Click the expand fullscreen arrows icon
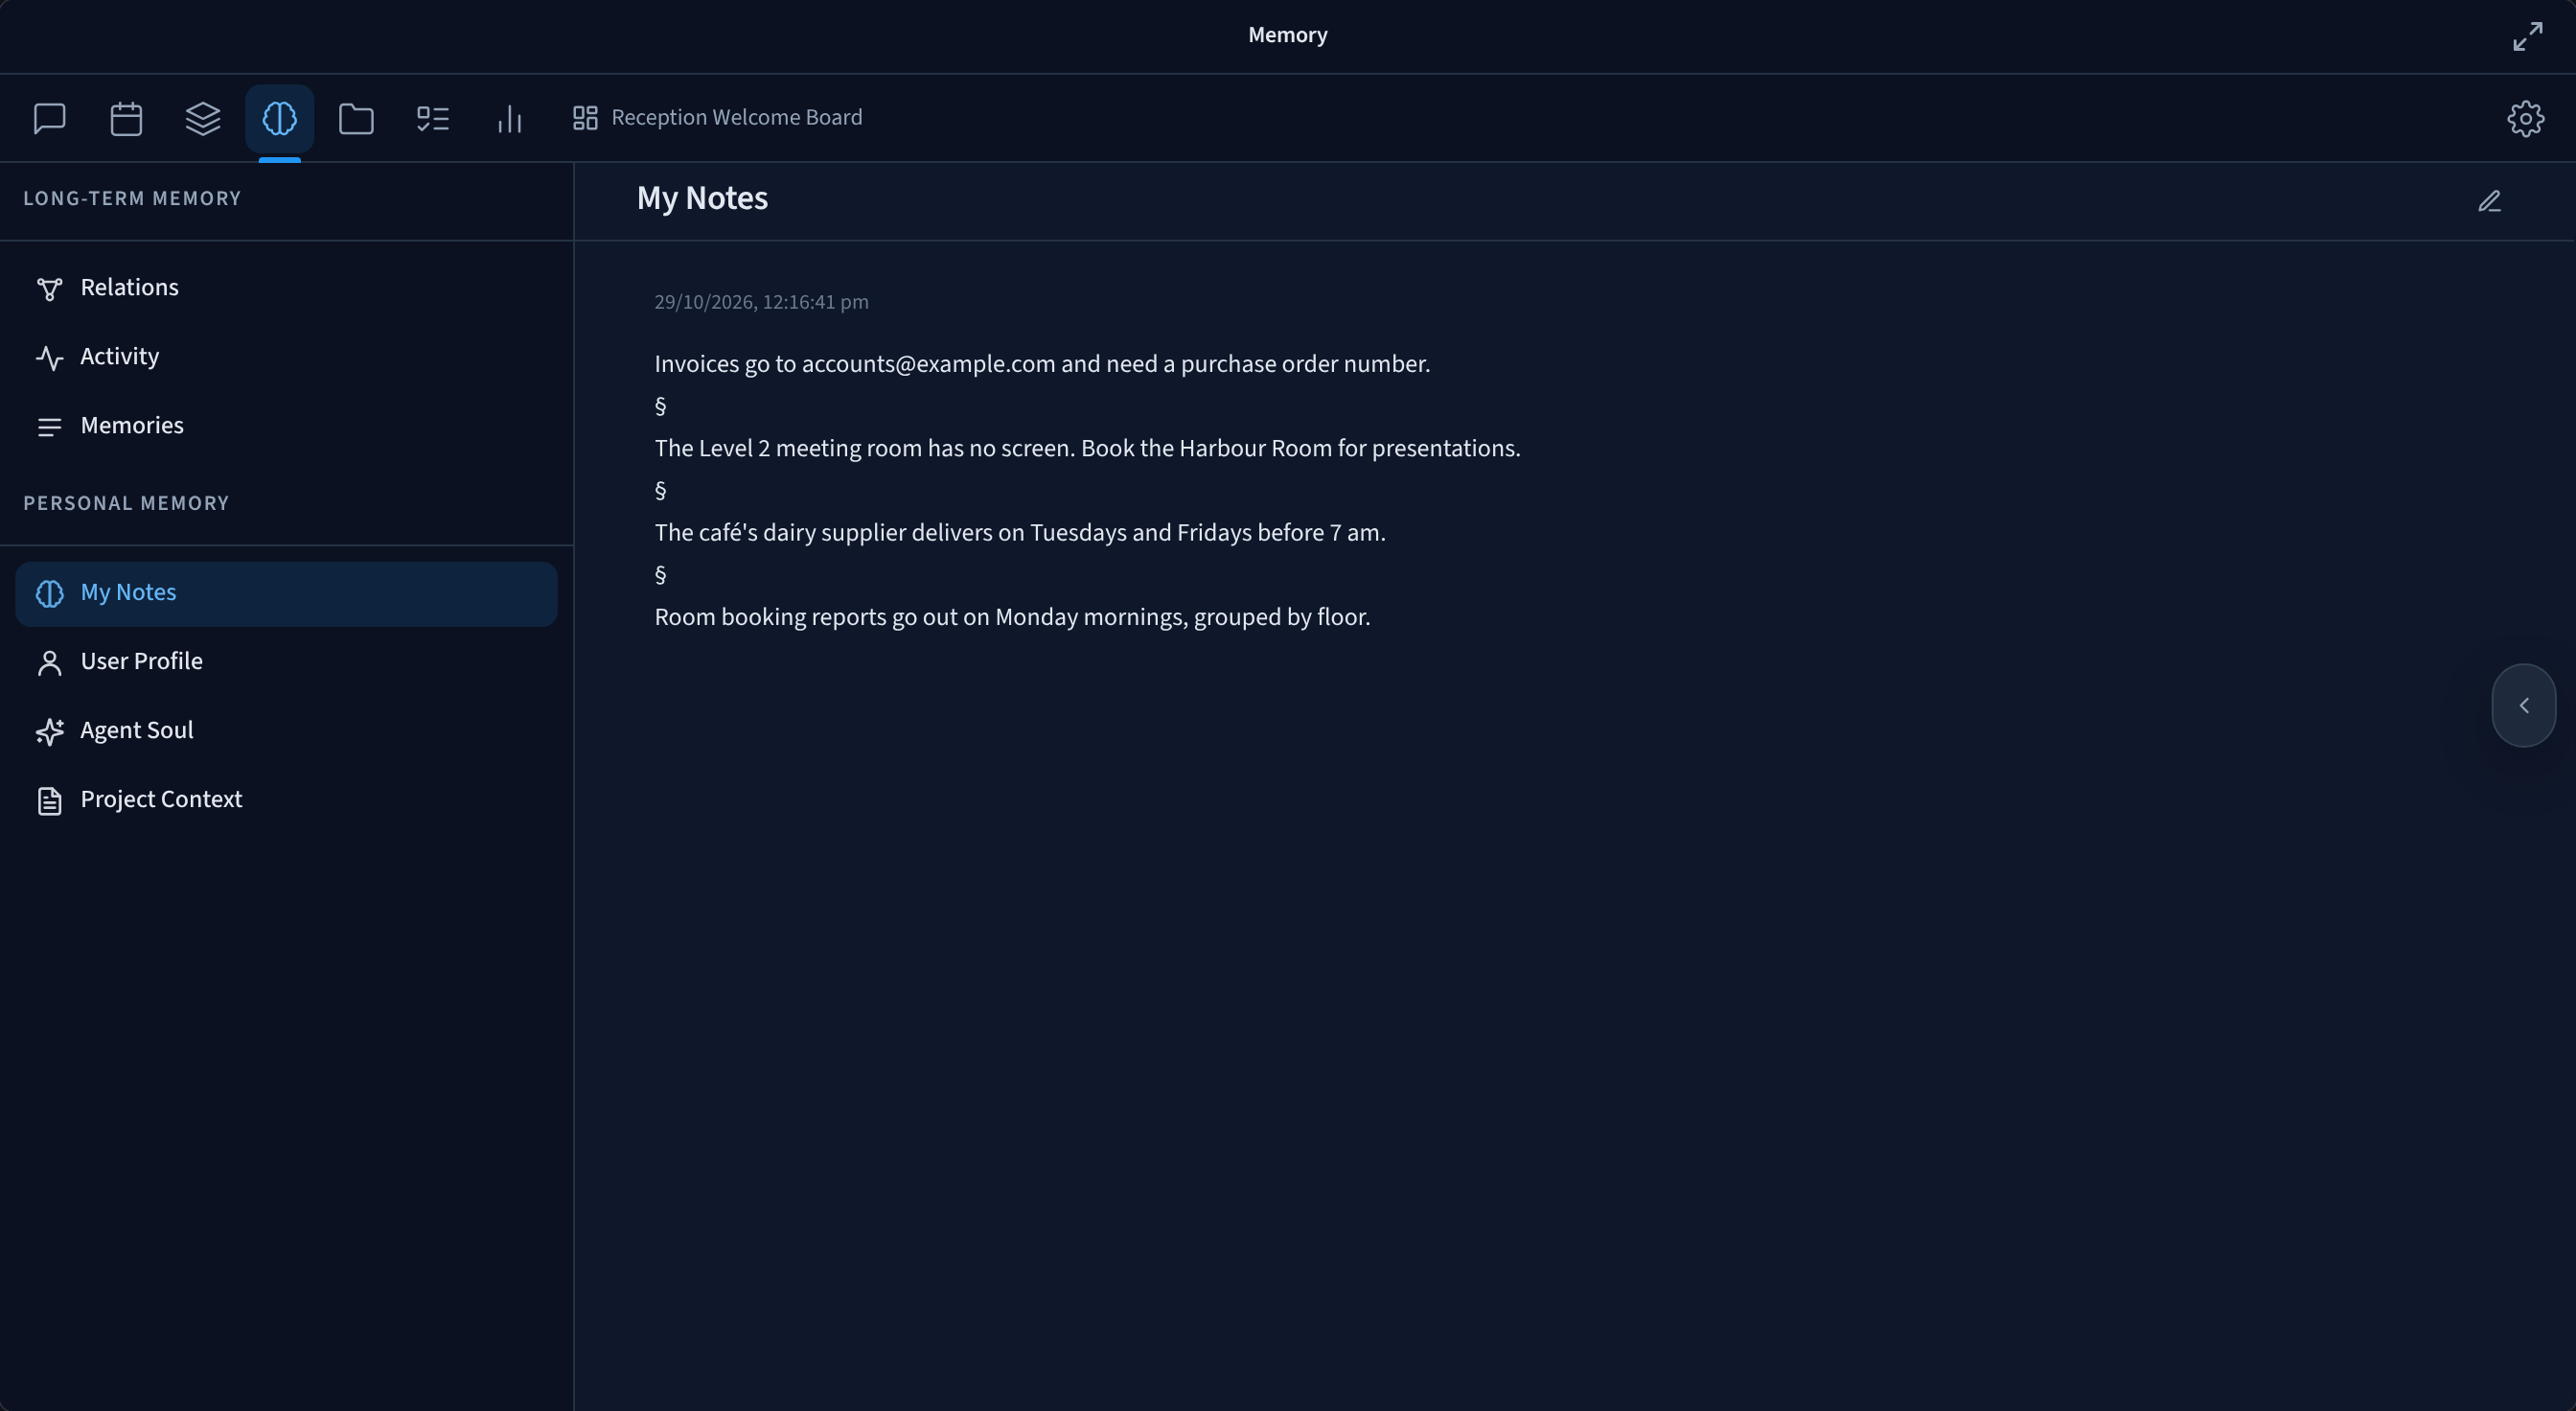Image resolution: width=2576 pixels, height=1411 pixels. pyautogui.click(x=2528, y=36)
